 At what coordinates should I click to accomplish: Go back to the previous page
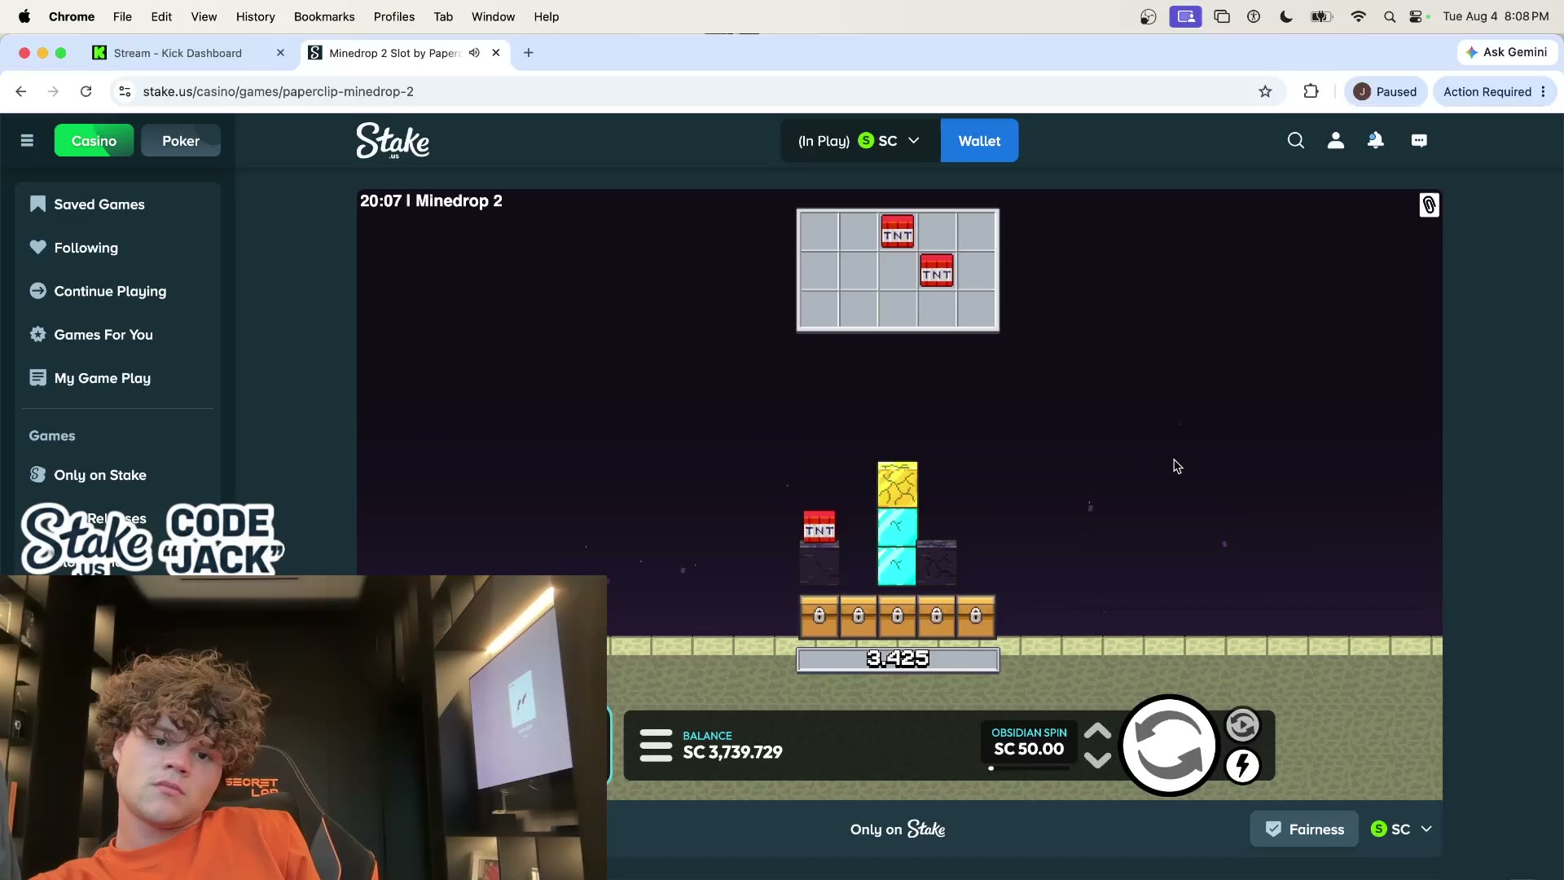tap(21, 91)
